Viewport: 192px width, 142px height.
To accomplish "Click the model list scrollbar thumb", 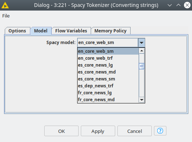I will [x=142, y=66].
